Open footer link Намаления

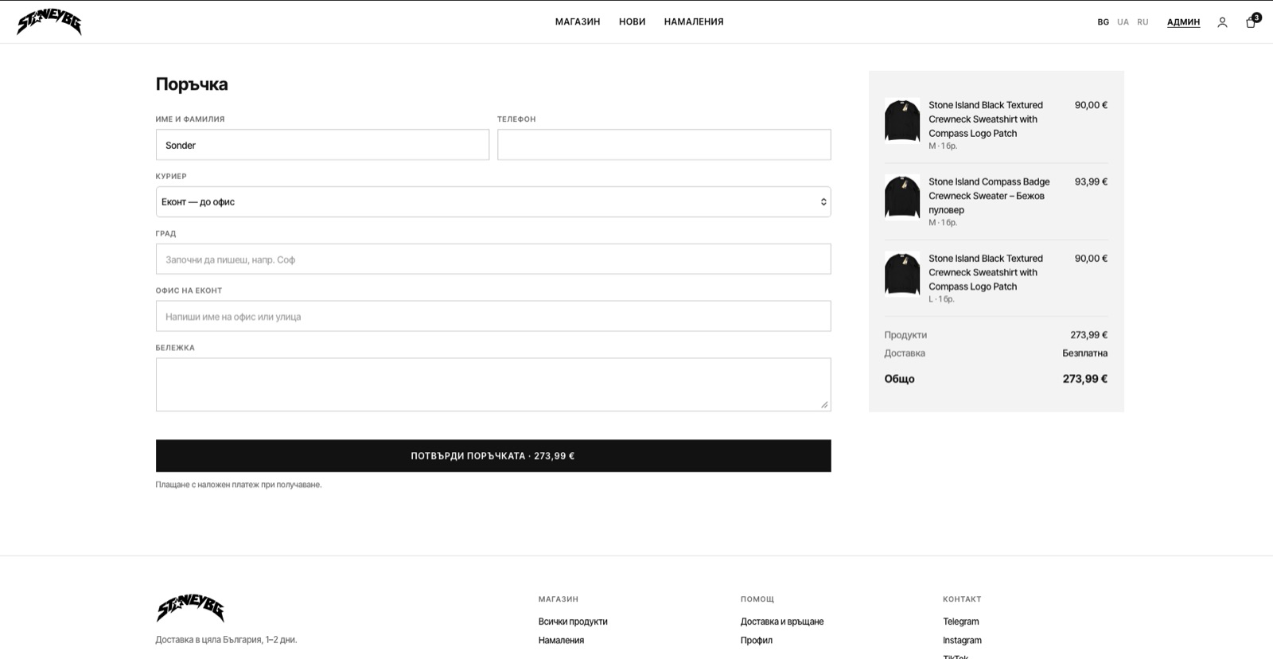point(561,641)
